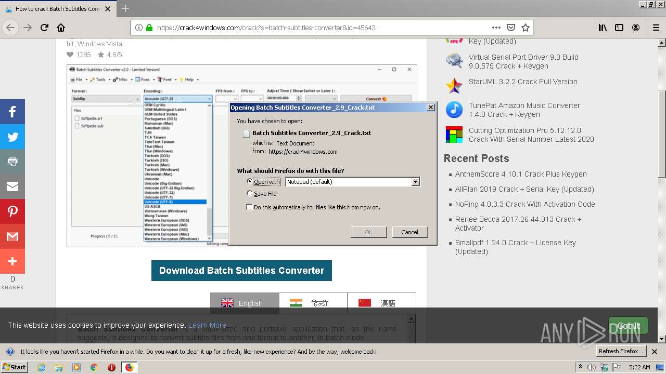Screen dimensions: 666x374
Task: Open Internet Explorer from taskbar
Action: point(42,367)
